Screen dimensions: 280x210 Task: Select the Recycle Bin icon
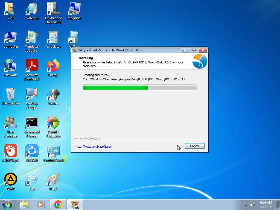[11, 97]
